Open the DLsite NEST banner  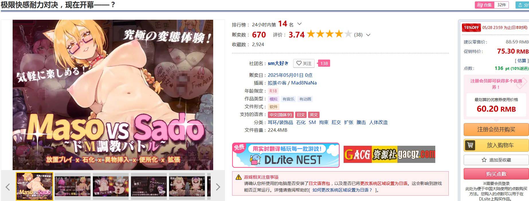tap(286, 155)
